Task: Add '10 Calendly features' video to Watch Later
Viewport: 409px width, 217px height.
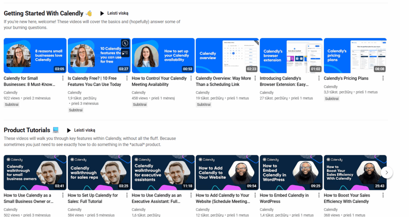Action: coord(125,43)
